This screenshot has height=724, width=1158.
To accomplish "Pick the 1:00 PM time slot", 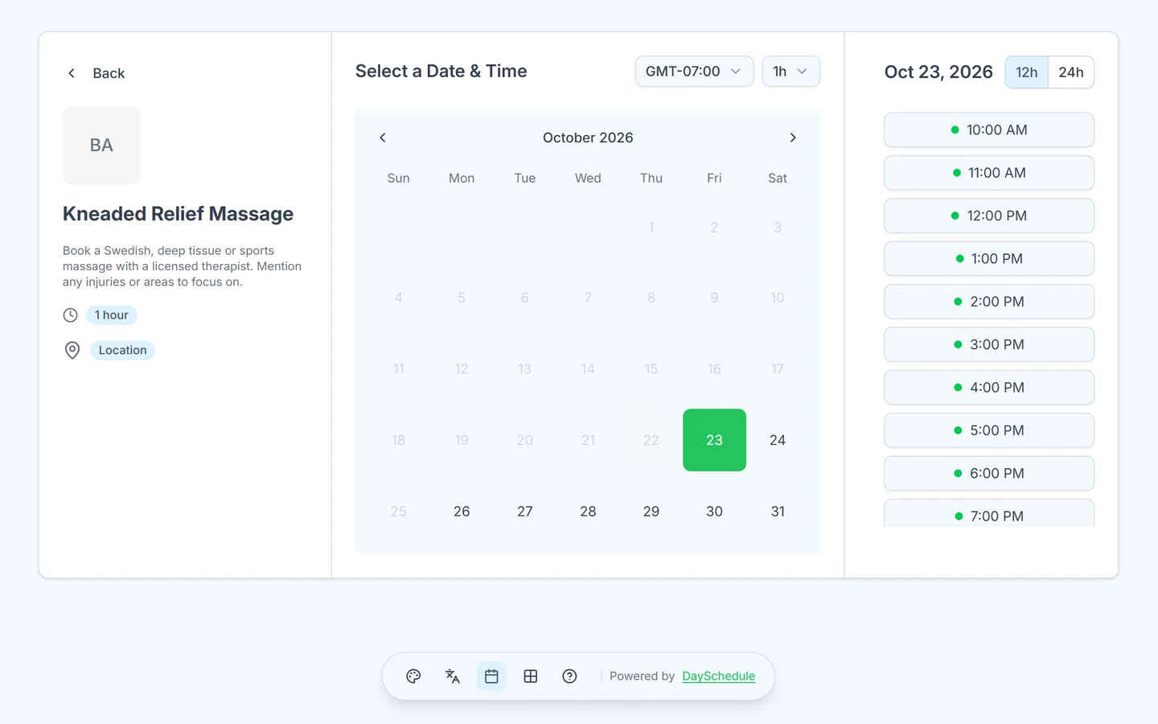I will [x=989, y=259].
